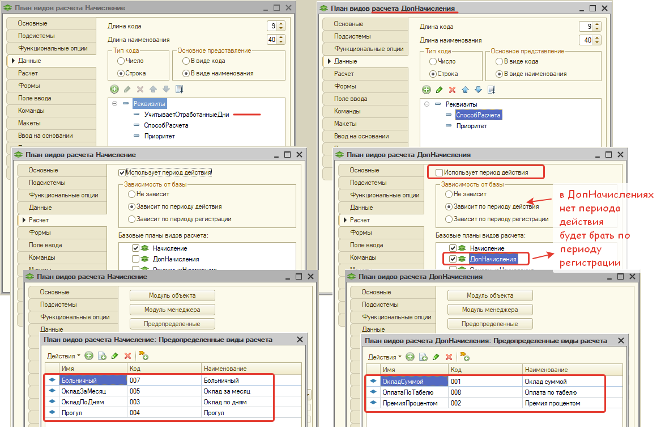Image resolution: width=661 pixels, height=427 pixels.
Task: Collapse Реквизиты tree node in Начисление window
Action: tap(114, 103)
